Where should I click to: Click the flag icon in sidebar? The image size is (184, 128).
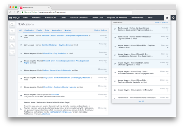12,32
